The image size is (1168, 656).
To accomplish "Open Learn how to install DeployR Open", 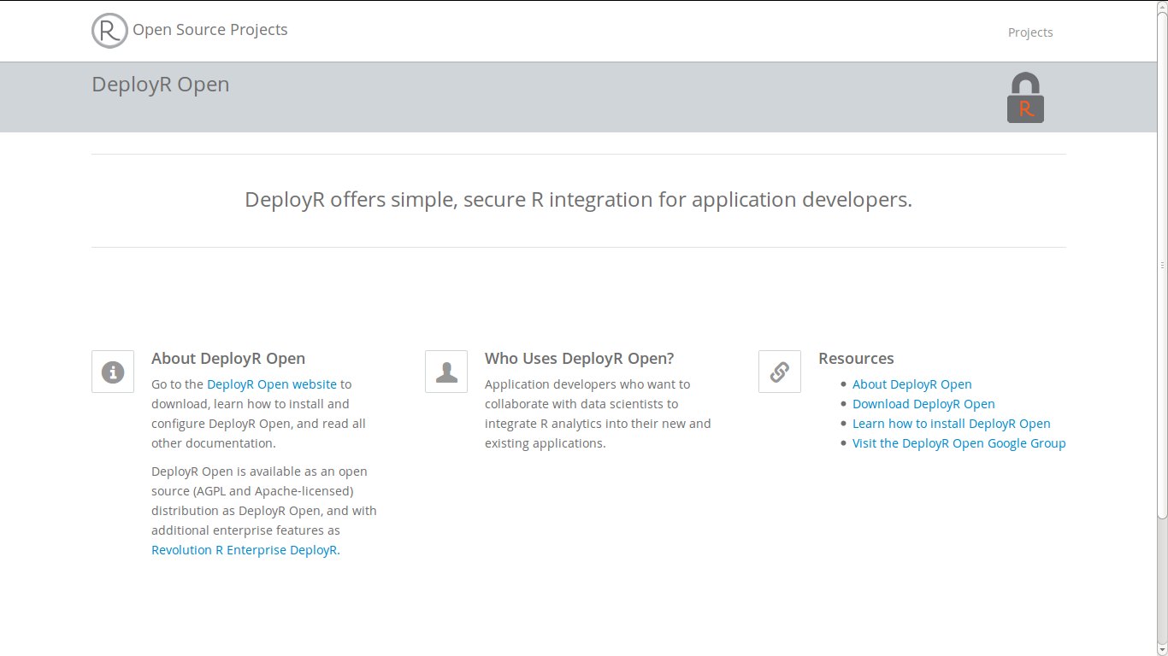I will (951, 424).
